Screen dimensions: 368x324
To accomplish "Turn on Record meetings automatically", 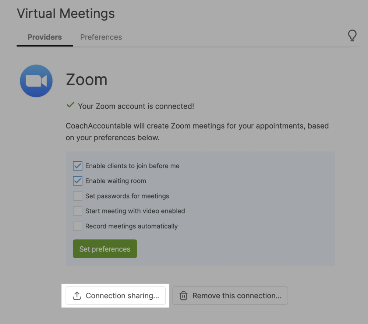I will click(x=77, y=226).
